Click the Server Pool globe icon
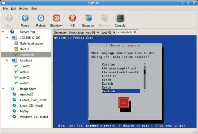198x134 pixels. [12, 32]
